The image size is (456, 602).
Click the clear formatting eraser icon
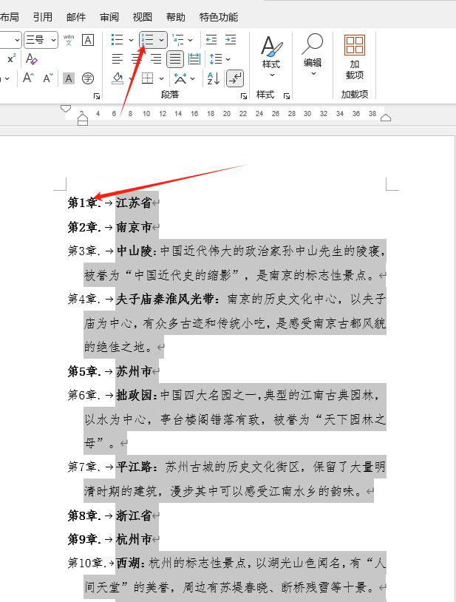pos(32,59)
